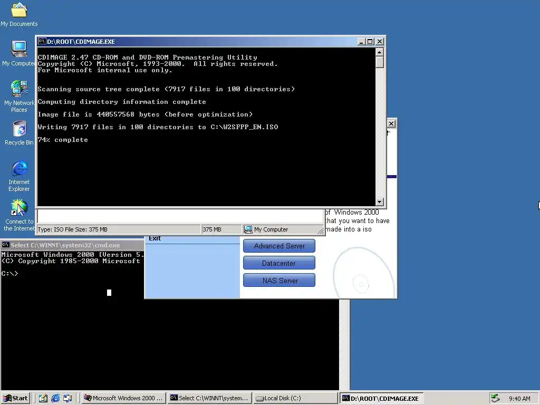540x405 pixels.
Task: Open the My Computer desktop icon
Action: (19, 53)
